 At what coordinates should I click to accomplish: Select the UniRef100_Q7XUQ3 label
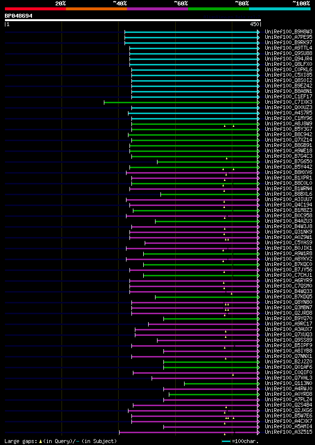click(288, 335)
